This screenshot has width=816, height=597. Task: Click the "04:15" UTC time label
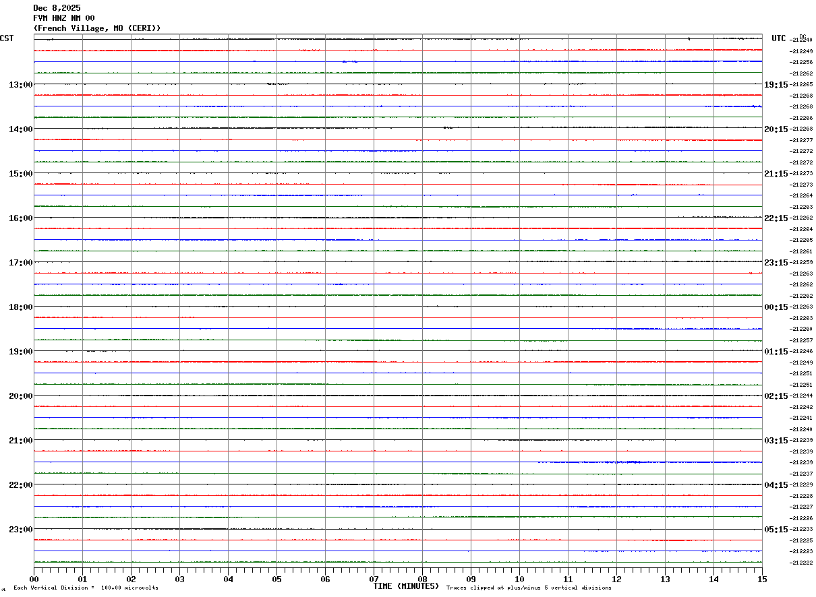pyautogui.click(x=776, y=485)
